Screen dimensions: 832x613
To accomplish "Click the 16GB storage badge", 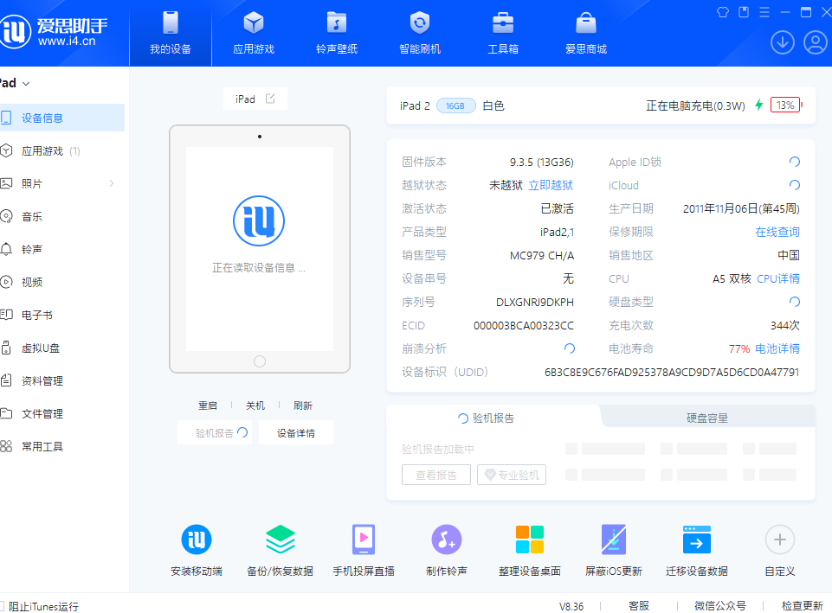I will pyautogui.click(x=455, y=106).
